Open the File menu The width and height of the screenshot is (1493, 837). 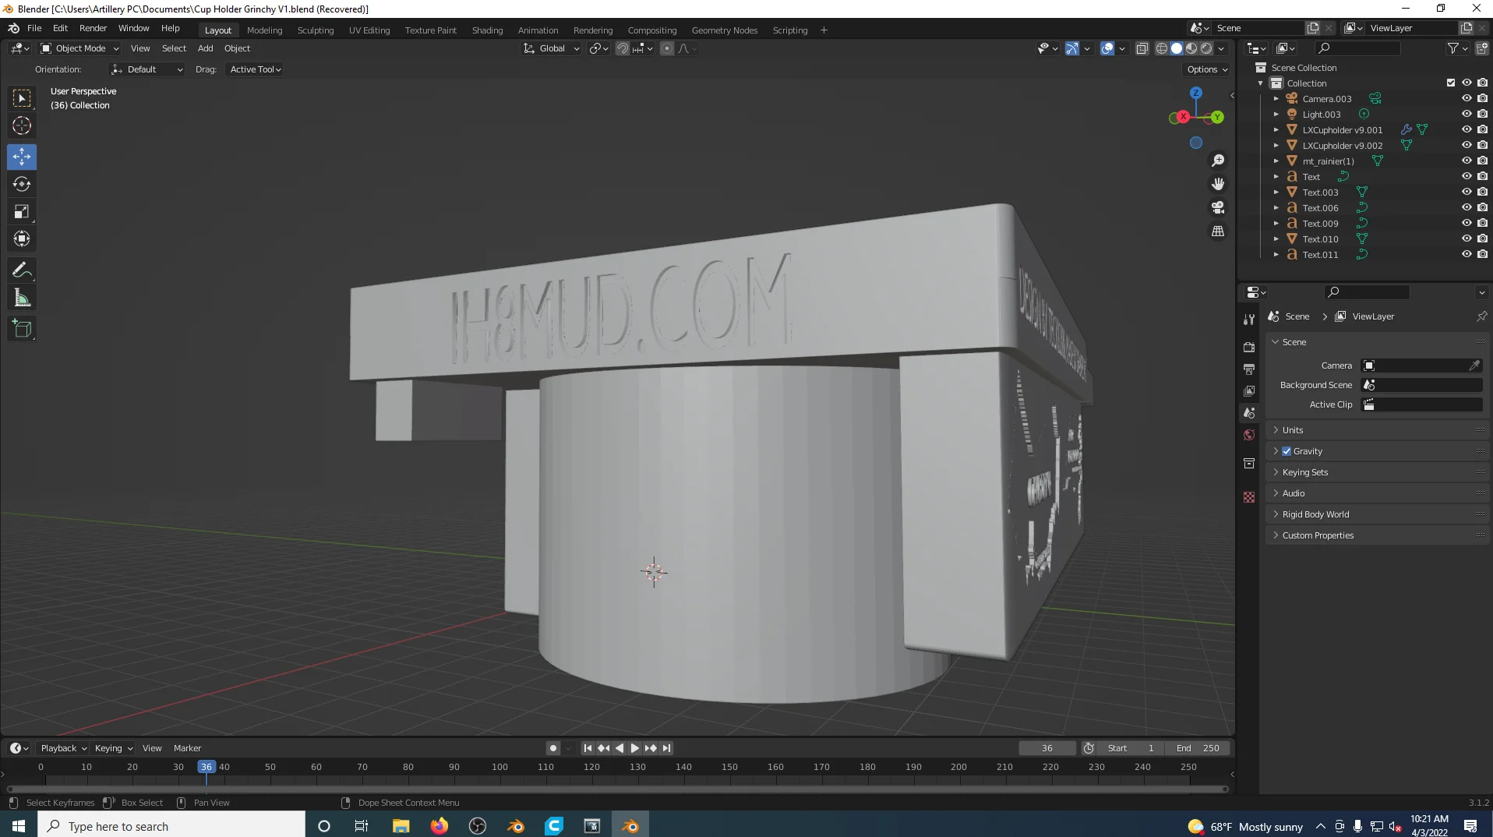[34, 28]
